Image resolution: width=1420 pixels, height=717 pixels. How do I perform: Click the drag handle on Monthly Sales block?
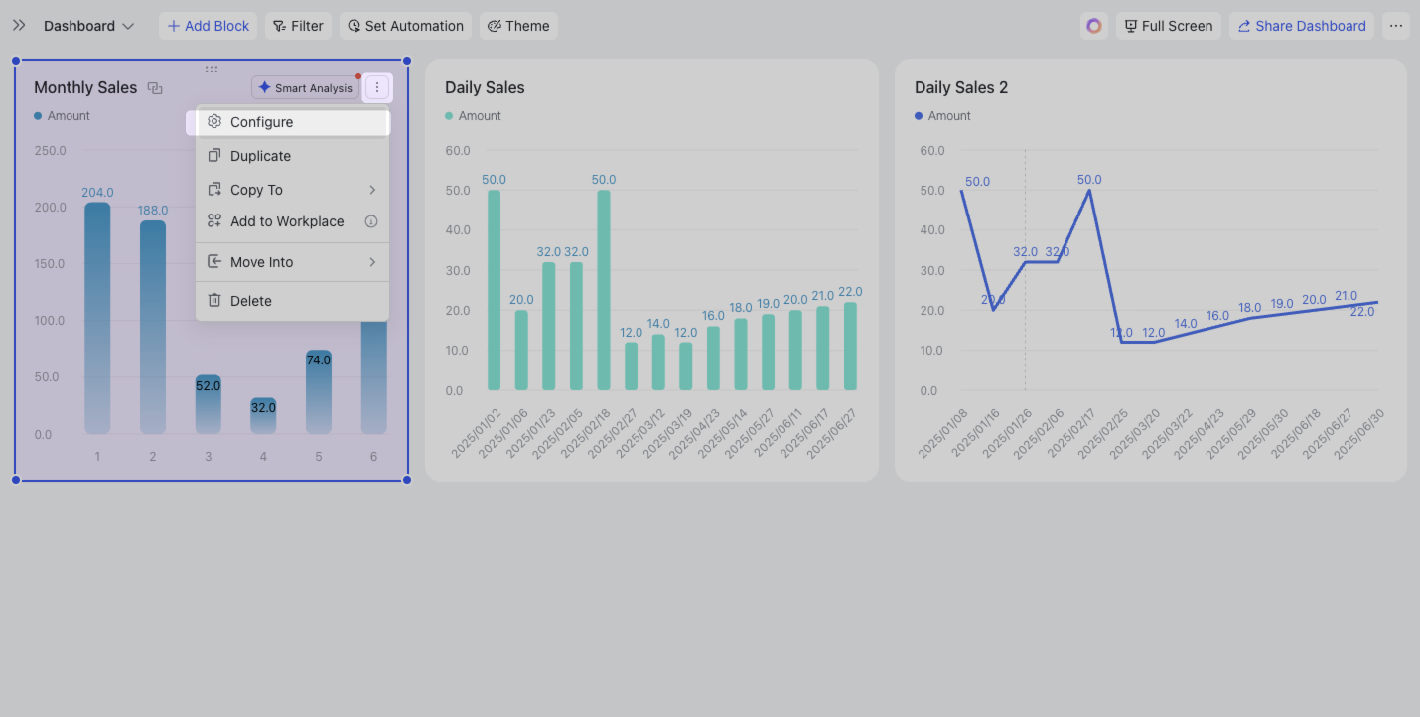click(x=212, y=69)
